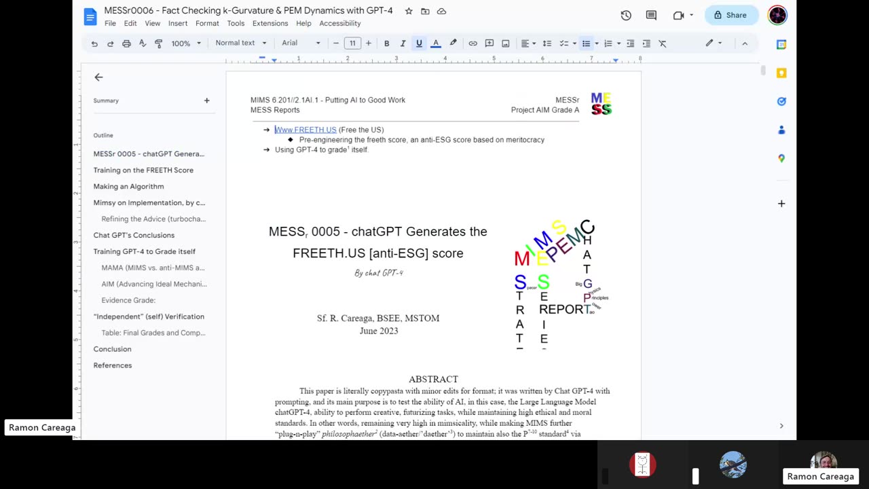This screenshot has width=869, height=489.
Task: Decrease font size with the minus button
Action: click(335, 43)
